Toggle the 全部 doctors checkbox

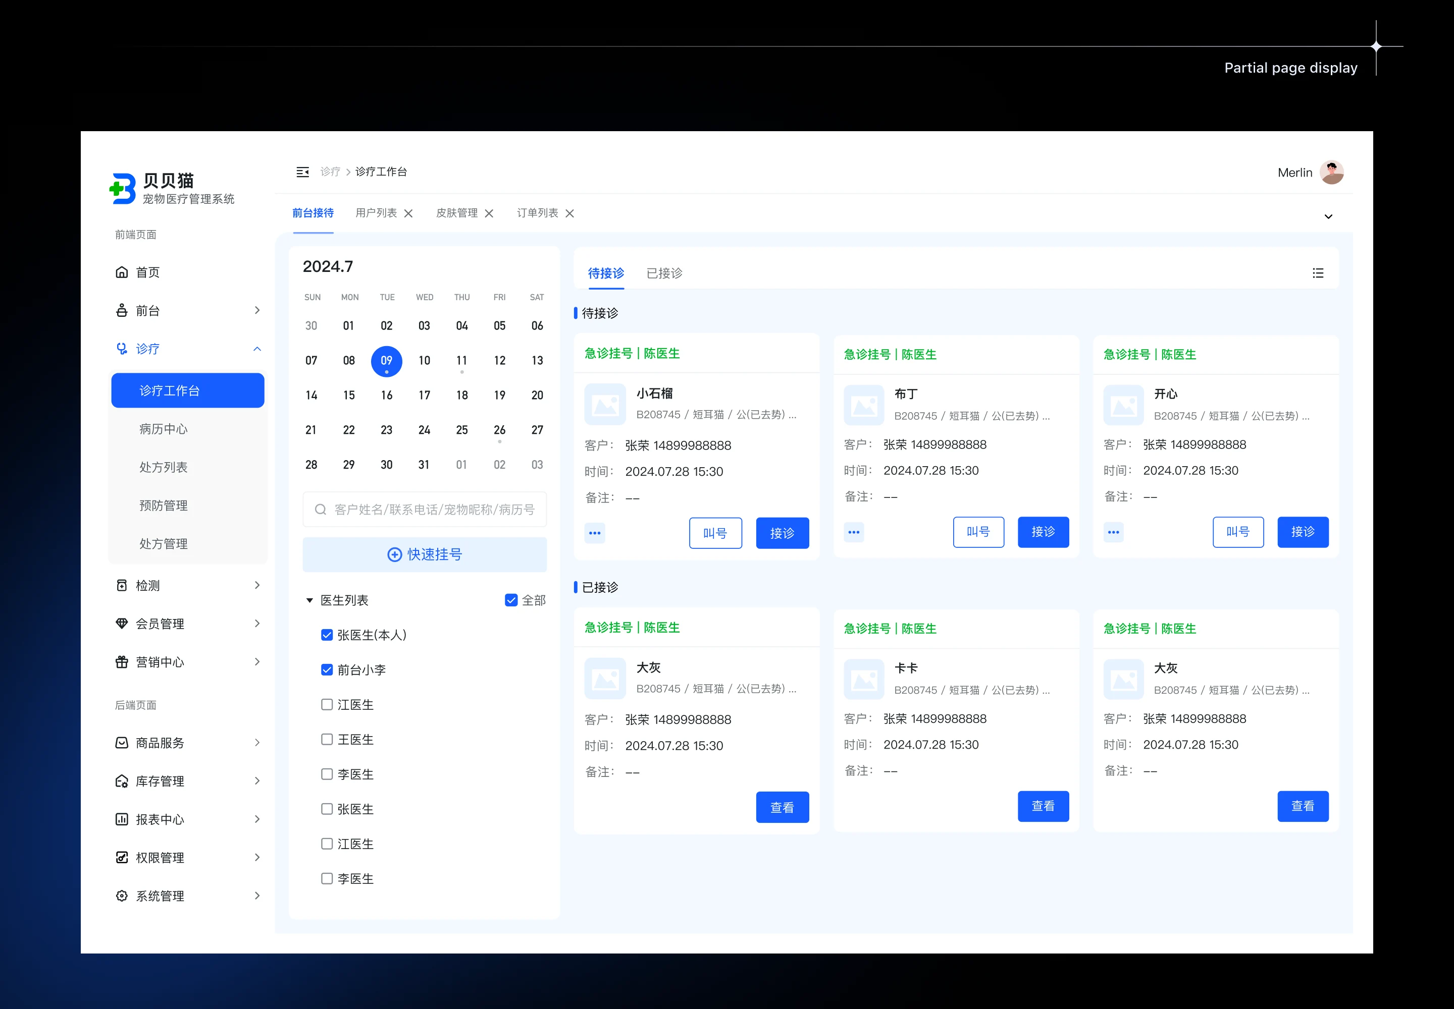(x=511, y=600)
